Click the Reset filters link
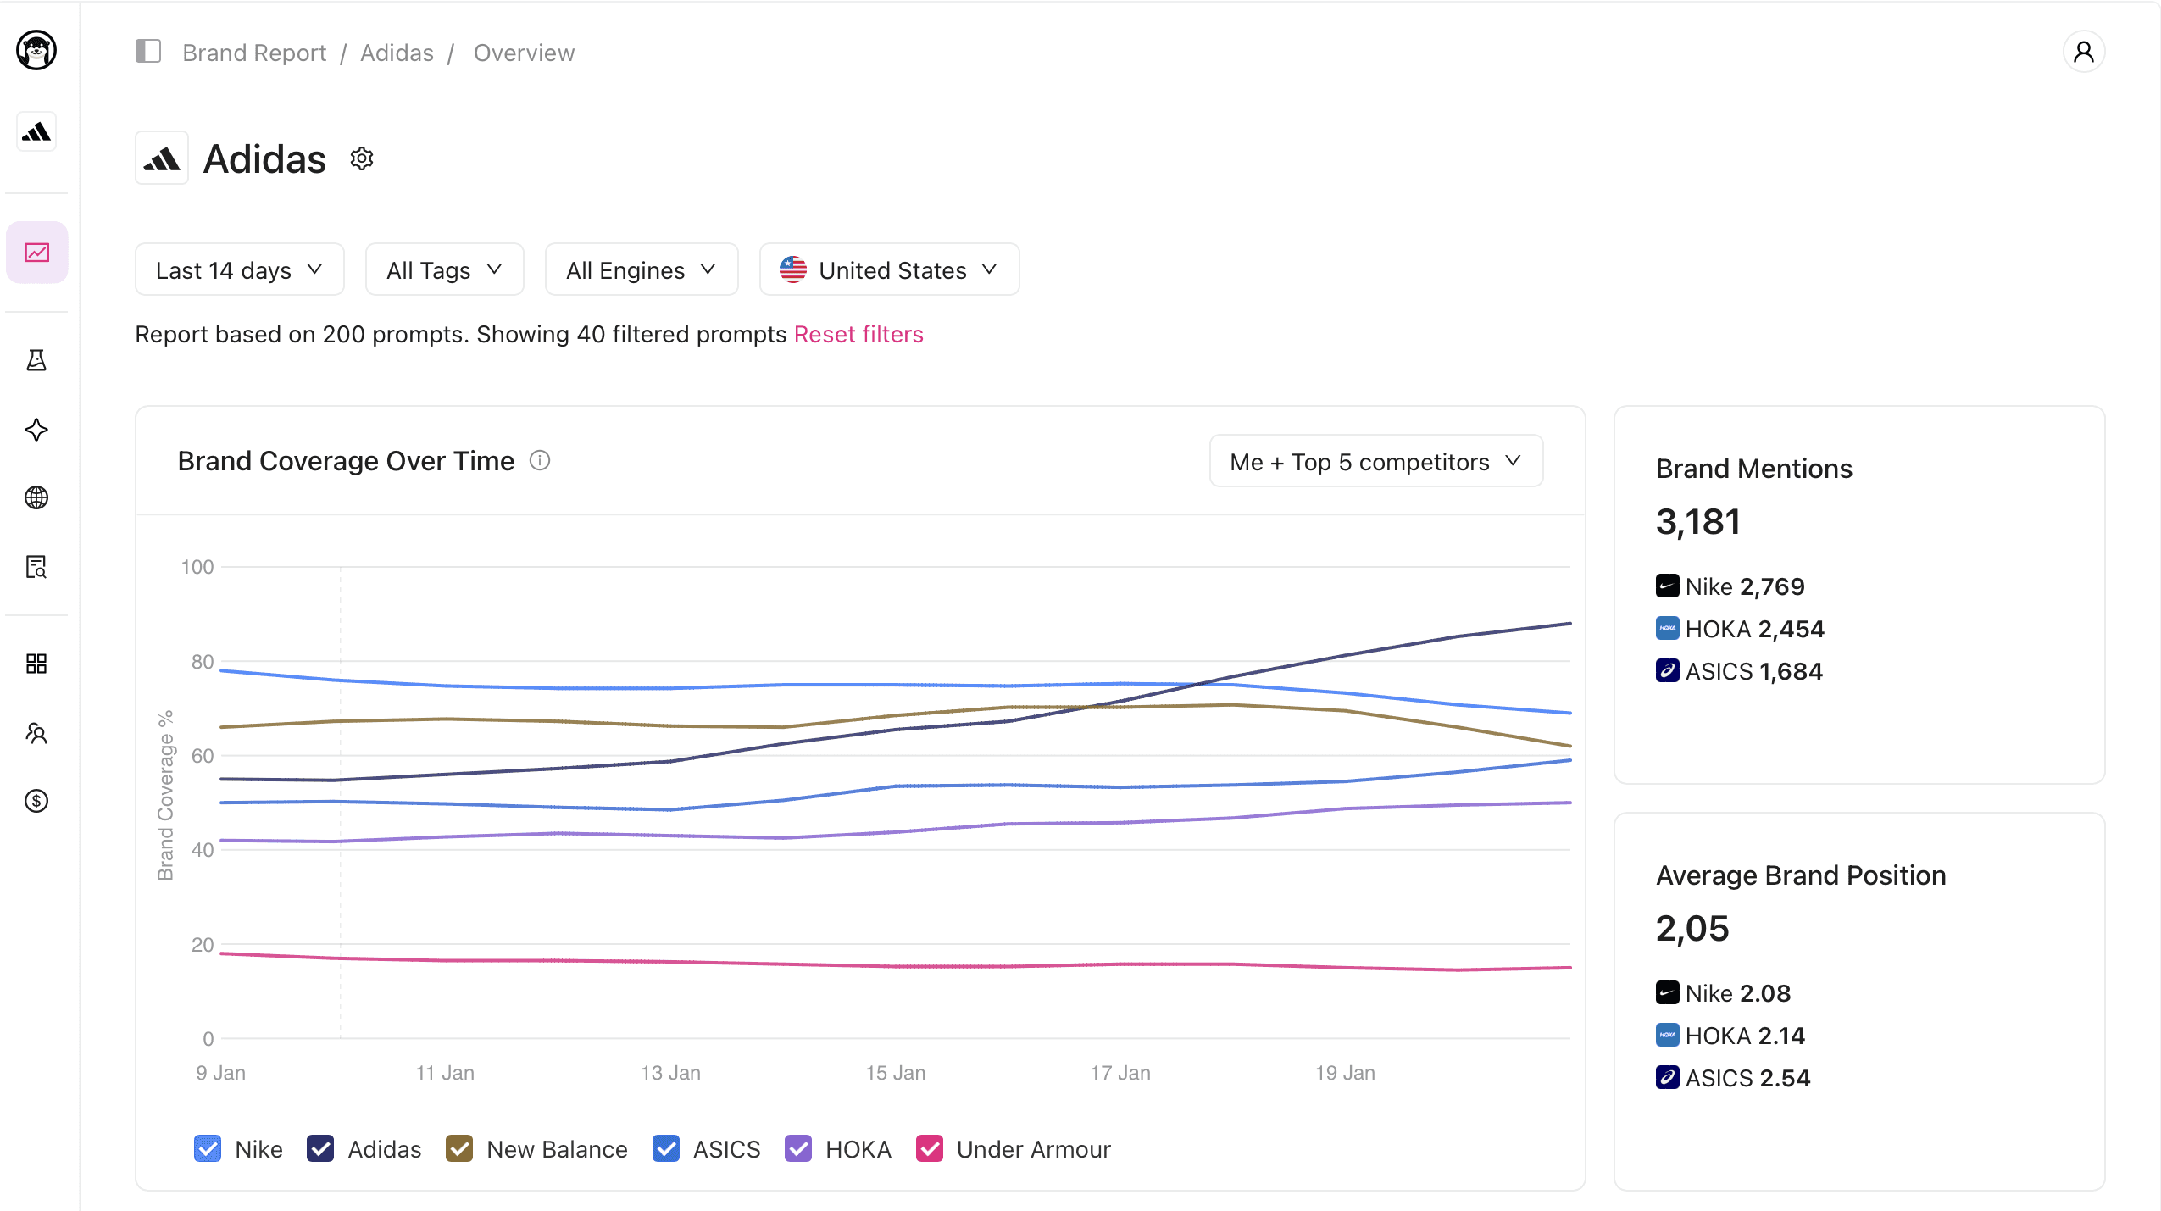Screen dimensions: 2161x1211 click(858, 334)
